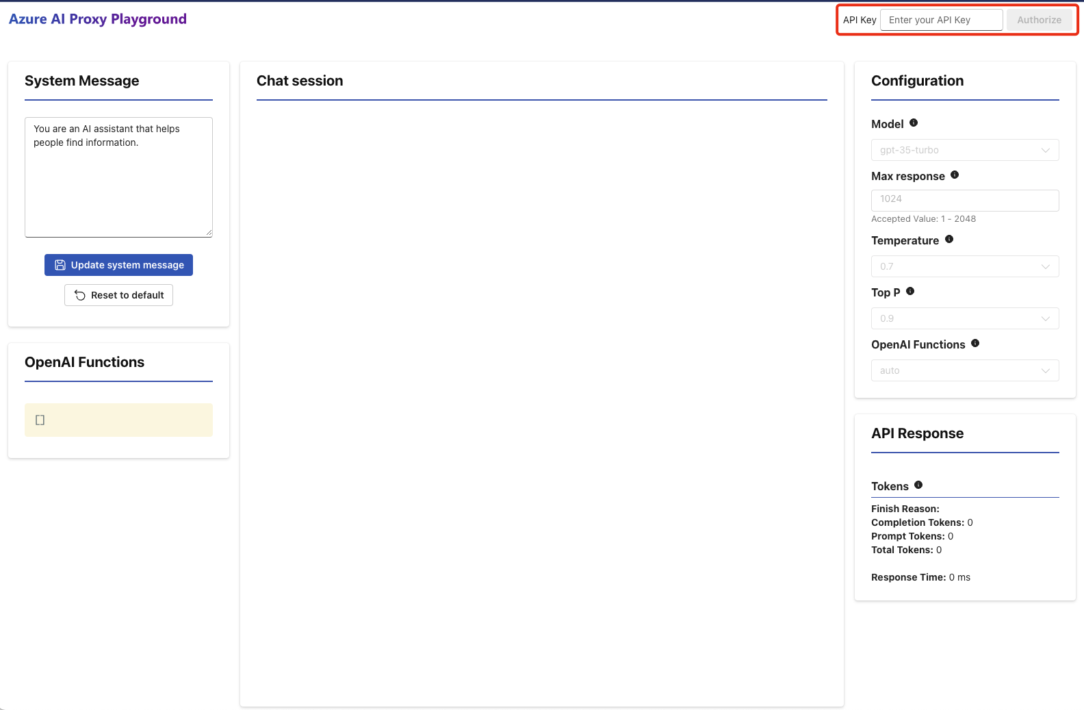Click the OpenAI Functions JSON editor box
The height and width of the screenshot is (710, 1084).
click(118, 420)
